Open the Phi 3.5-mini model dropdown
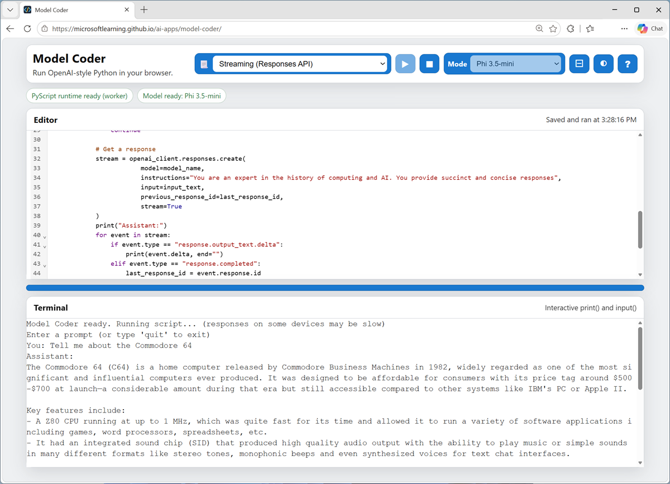The image size is (670, 484). (515, 64)
